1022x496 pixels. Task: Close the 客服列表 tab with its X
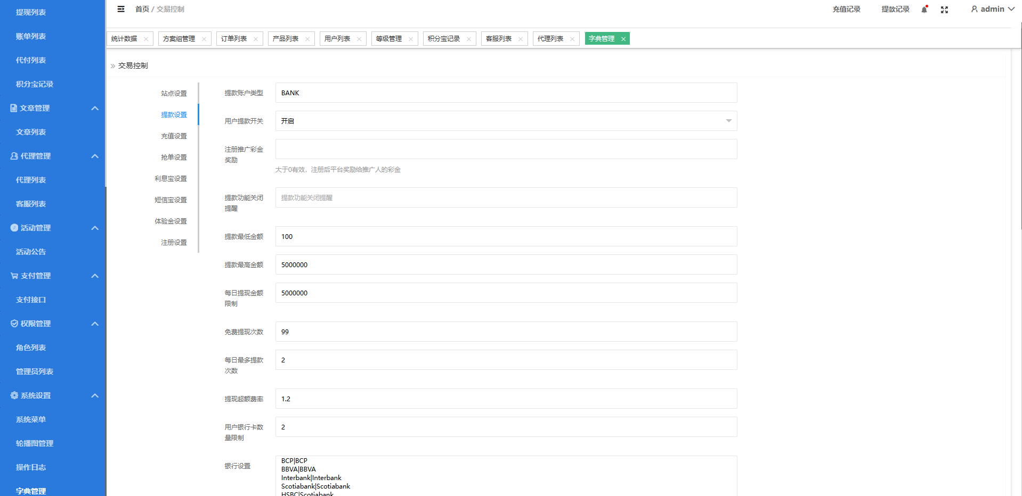pyautogui.click(x=521, y=39)
